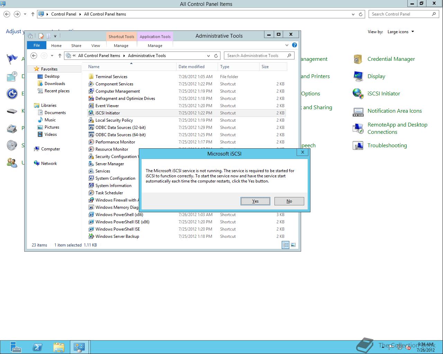Viewport: 443px width, 354px height.
Task: Open the Administrative Tools address bar dropdown
Action: pyautogui.click(x=208, y=56)
